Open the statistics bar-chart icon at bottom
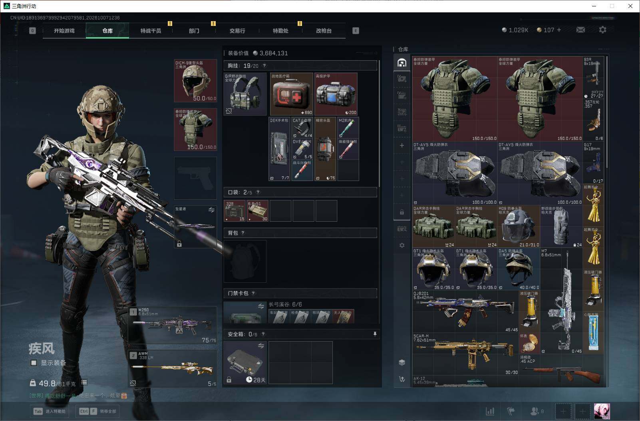 click(x=490, y=411)
